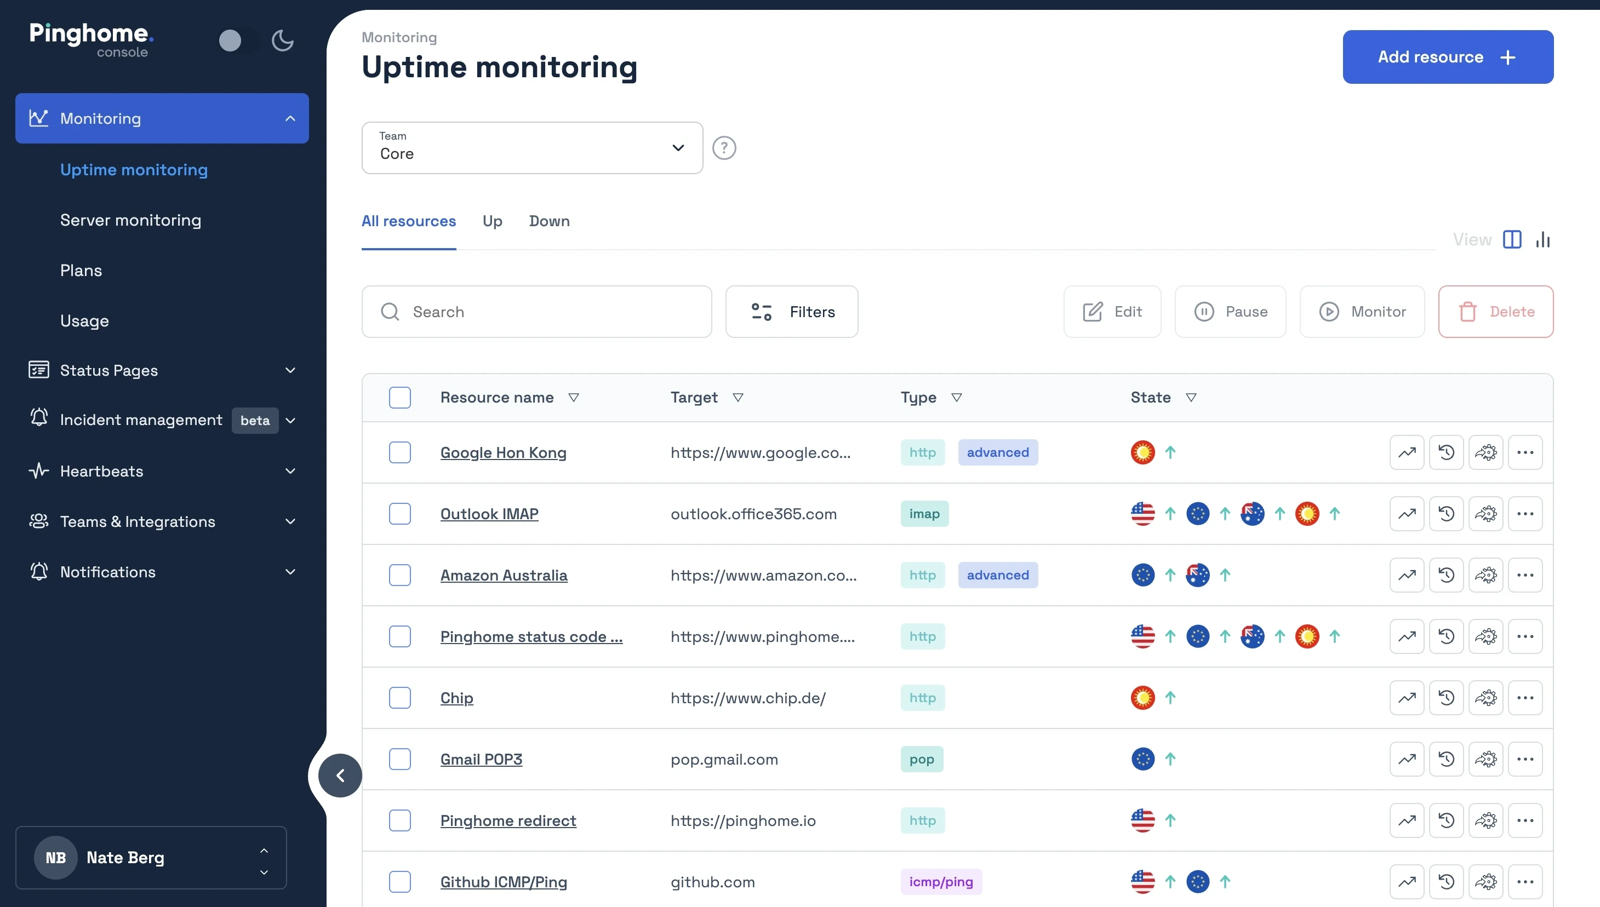The height and width of the screenshot is (907, 1600).
Task: Check the select-all checkbox in the table header
Action: tap(400, 398)
